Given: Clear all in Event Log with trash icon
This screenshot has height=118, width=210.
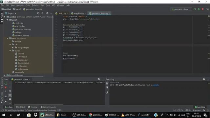Looking at the screenshot, I should (x=107, y=88).
